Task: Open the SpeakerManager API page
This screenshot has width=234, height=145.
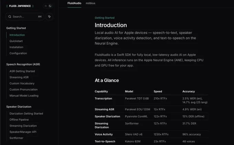Action: [x=23, y=132]
